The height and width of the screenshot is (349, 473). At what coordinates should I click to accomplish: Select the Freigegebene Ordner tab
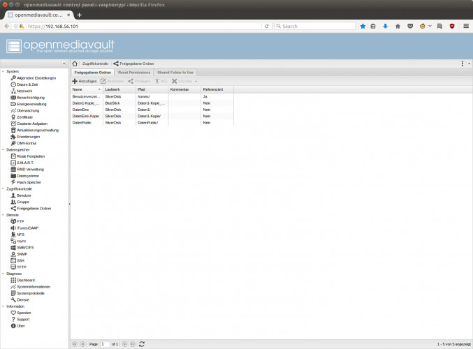click(x=93, y=73)
